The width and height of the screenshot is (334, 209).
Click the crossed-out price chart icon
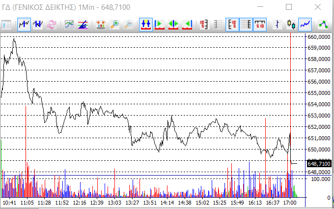point(38,25)
